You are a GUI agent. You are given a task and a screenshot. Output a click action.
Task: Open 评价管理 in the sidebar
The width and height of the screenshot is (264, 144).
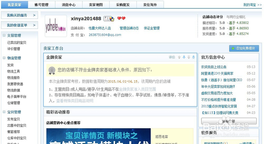[x=13, y=49]
